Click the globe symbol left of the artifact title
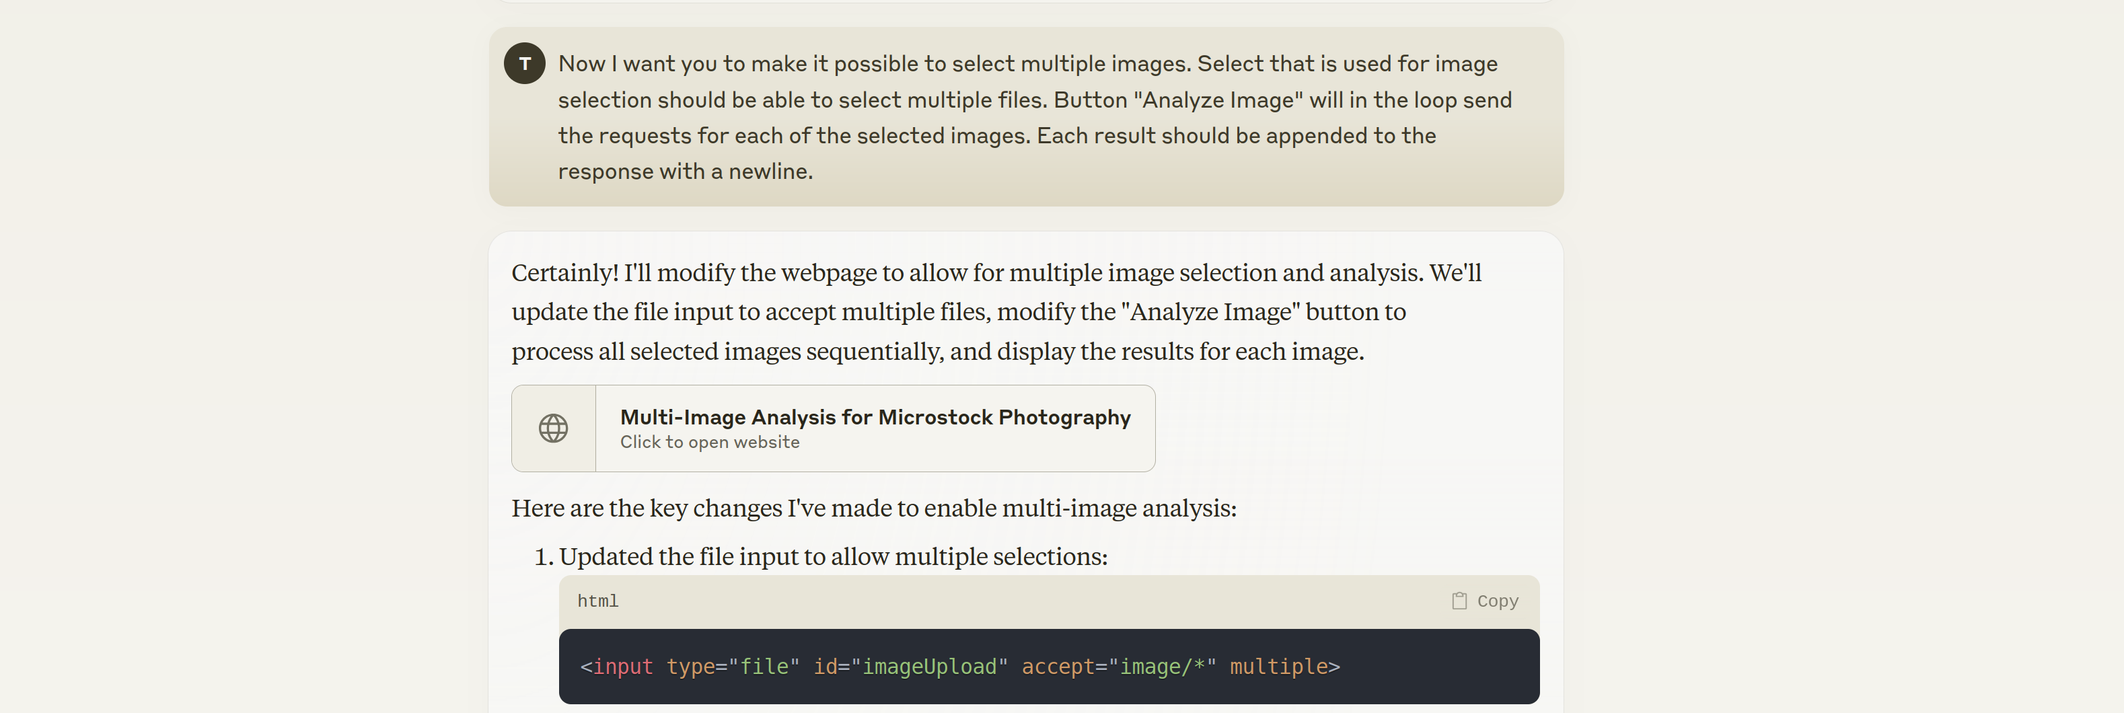This screenshot has width=2124, height=713. [x=553, y=428]
